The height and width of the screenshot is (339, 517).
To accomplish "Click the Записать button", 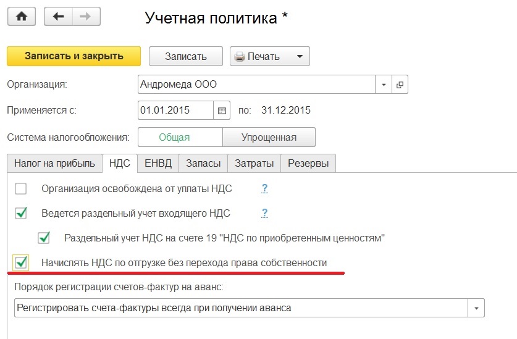I will tap(186, 56).
